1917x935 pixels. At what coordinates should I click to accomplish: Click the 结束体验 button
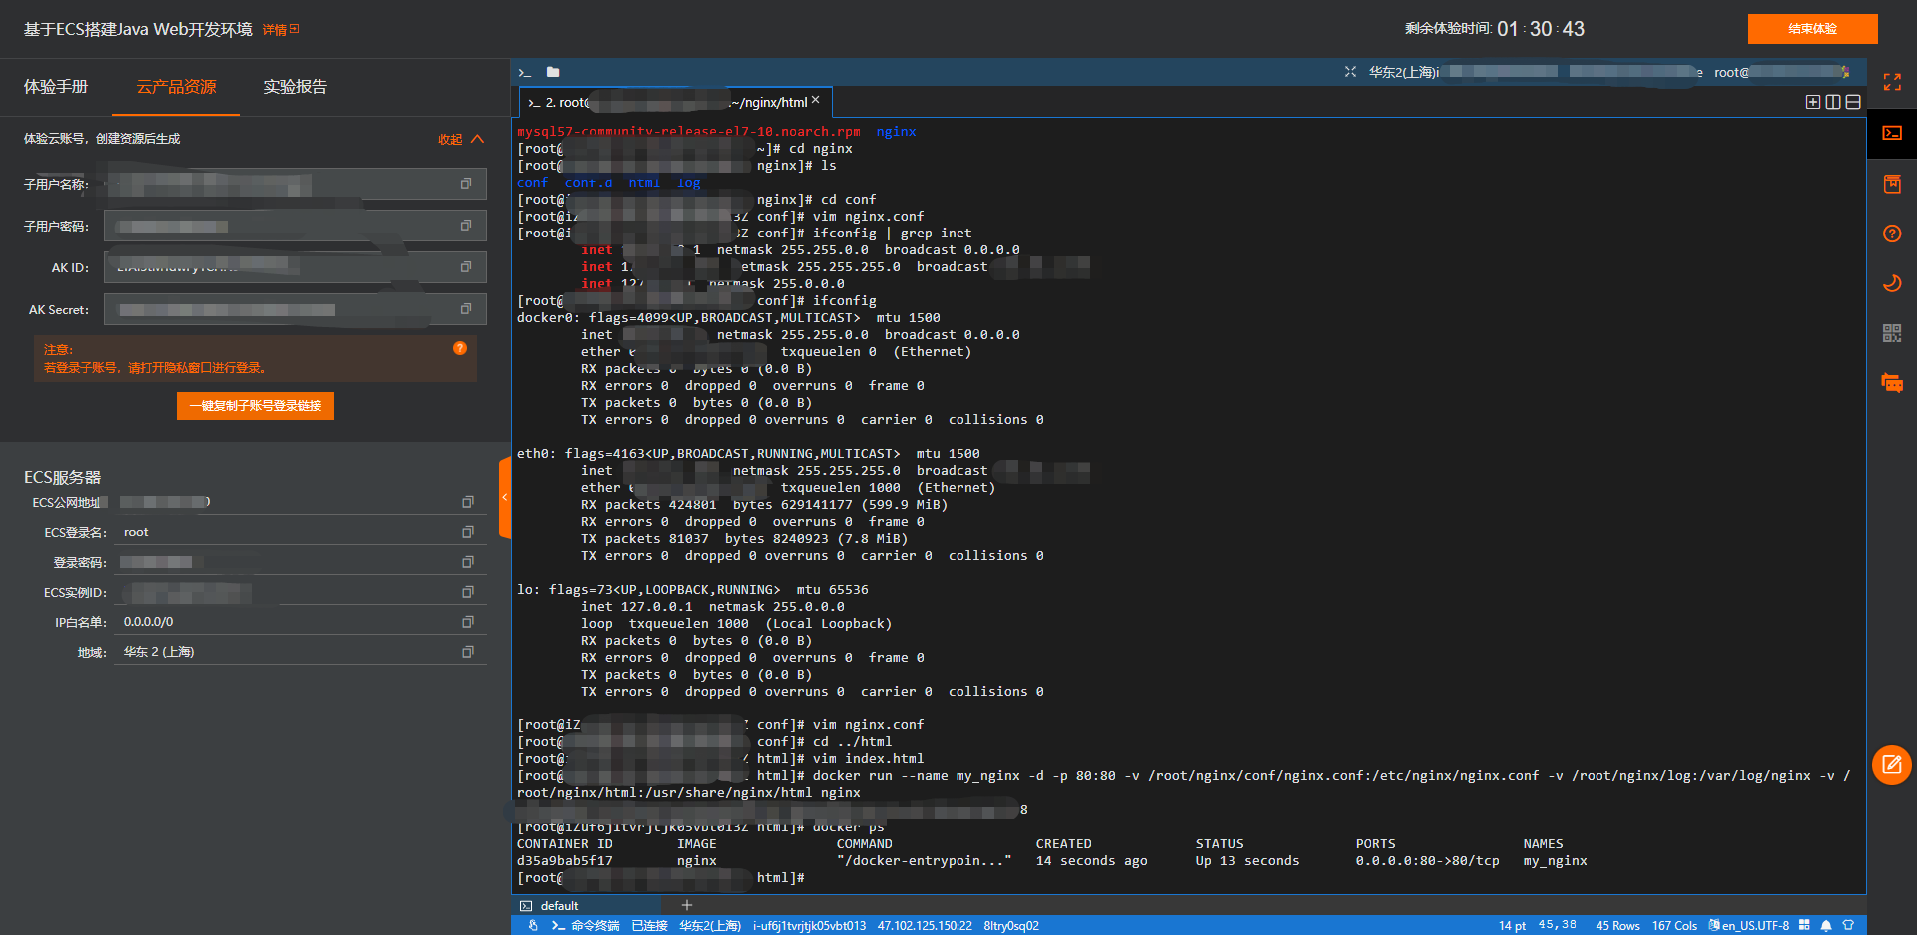pyautogui.click(x=1812, y=29)
